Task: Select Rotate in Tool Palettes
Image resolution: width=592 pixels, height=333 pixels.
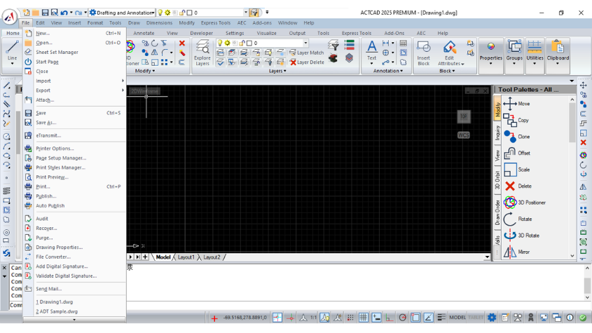Action: pos(518,219)
